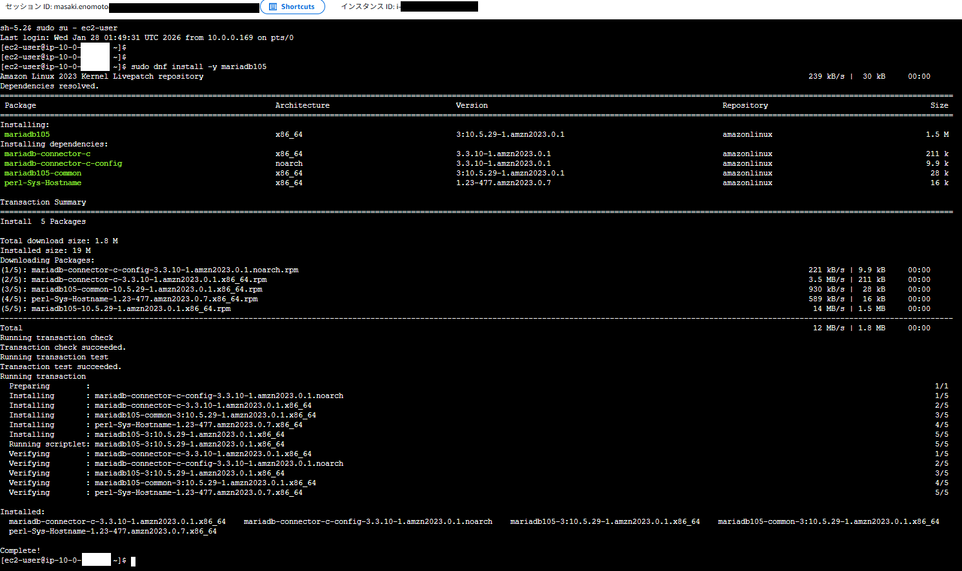962x571 pixels.
Task: Click the keyboard icon inside the Shortcuts button
Action: pyautogui.click(x=273, y=7)
